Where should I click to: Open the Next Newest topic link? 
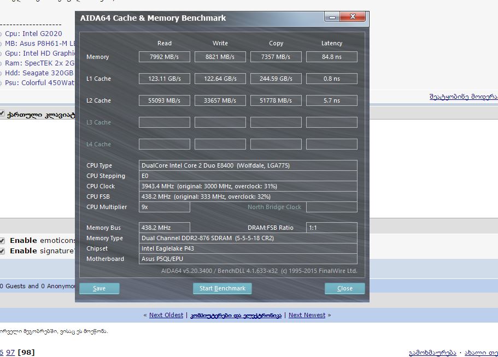point(307,315)
